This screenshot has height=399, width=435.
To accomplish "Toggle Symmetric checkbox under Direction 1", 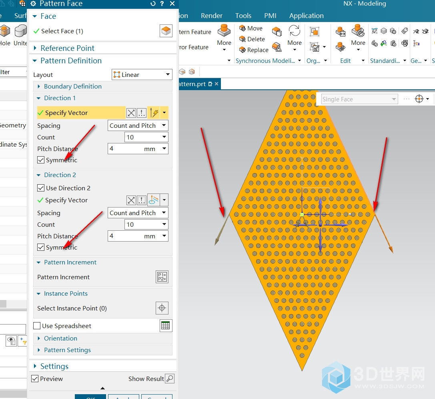I will pos(41,160).
